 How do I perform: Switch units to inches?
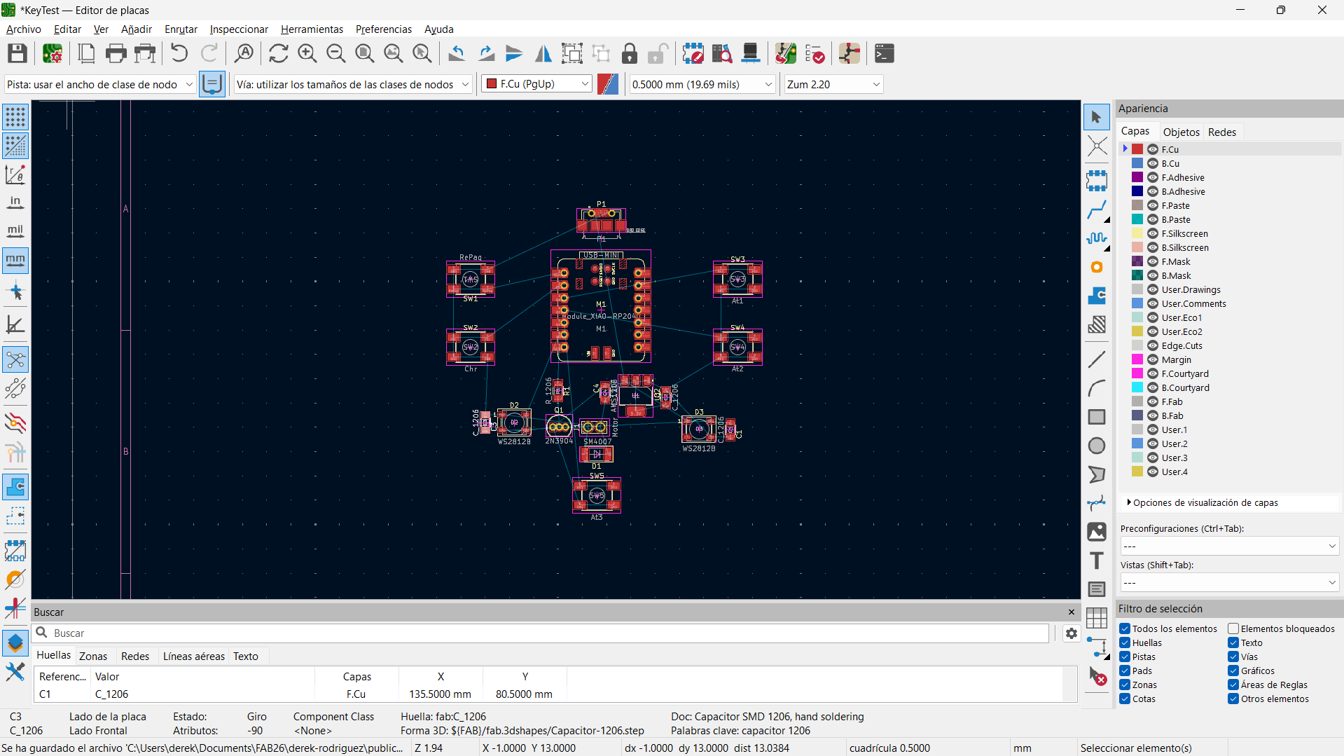pyautogui.click(x=15, y=202)
